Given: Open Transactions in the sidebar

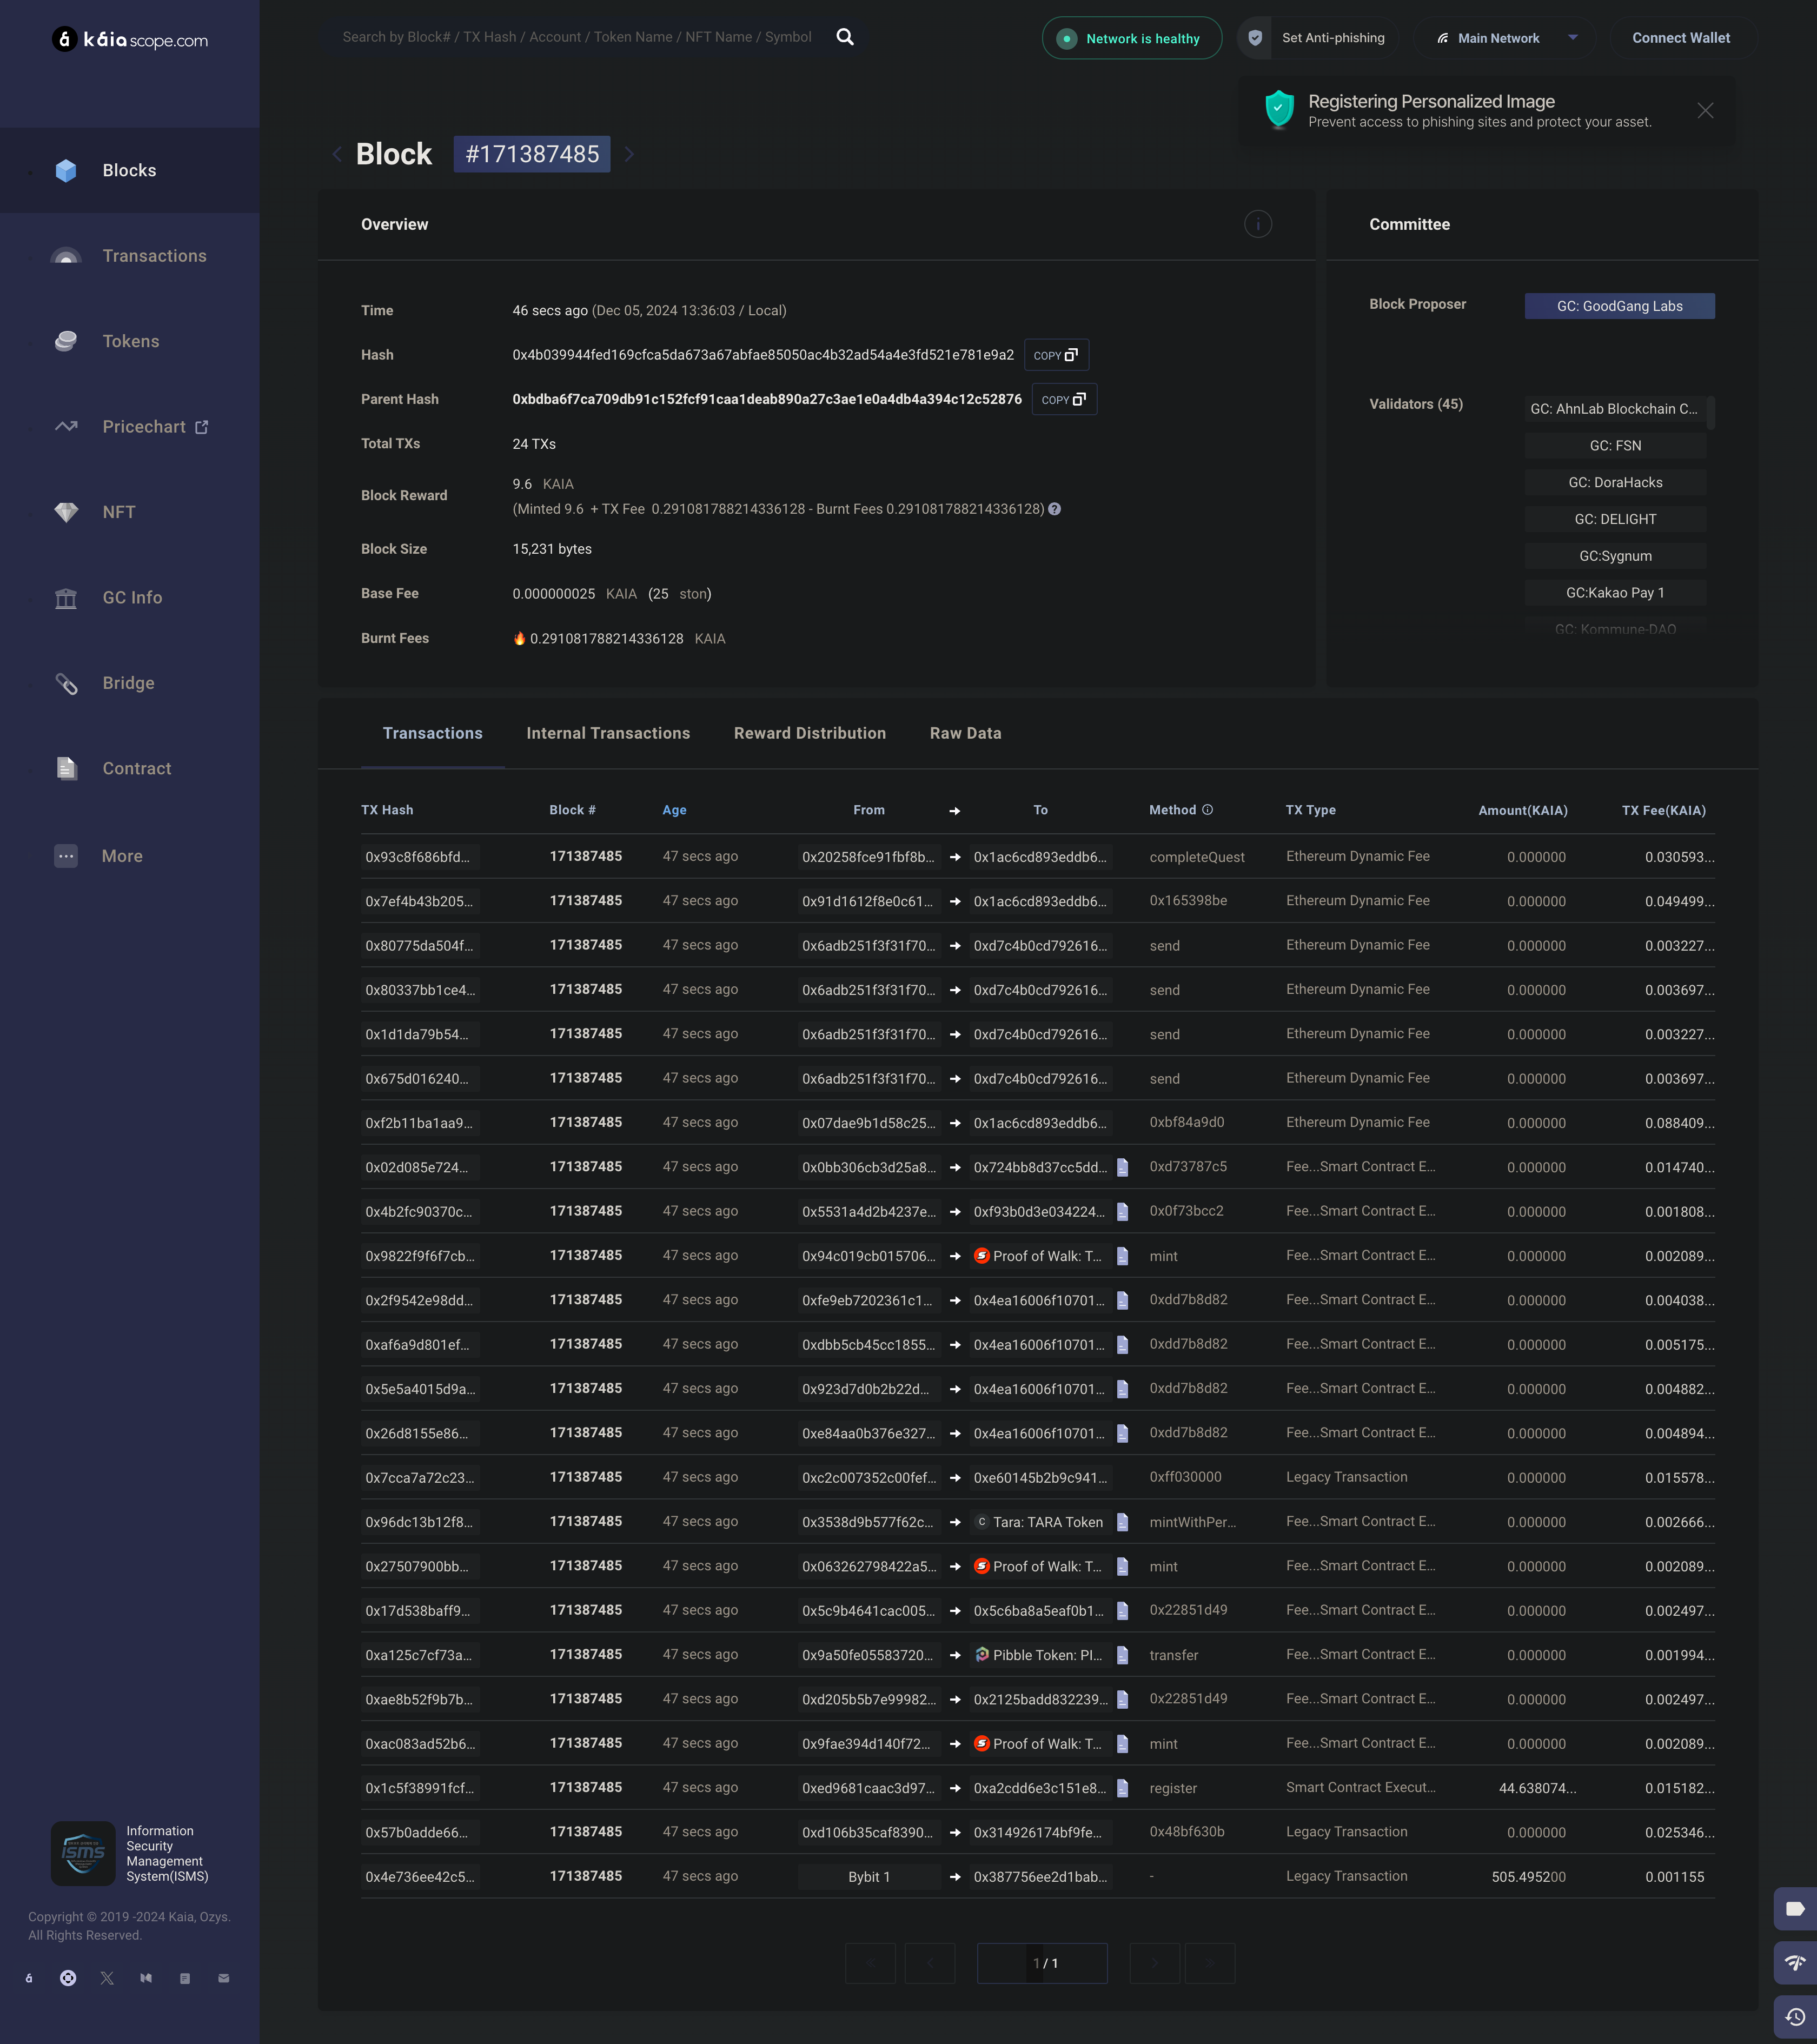Looking at the screenshot, I should tap(129, 256).
